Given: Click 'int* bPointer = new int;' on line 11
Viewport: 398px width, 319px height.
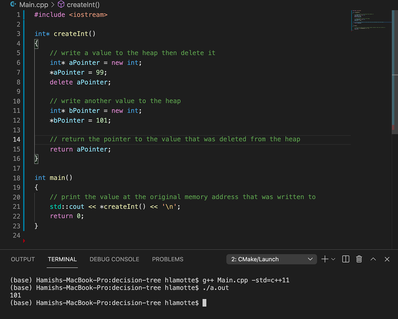Looking at the screenshot, I should pos(96,111).
